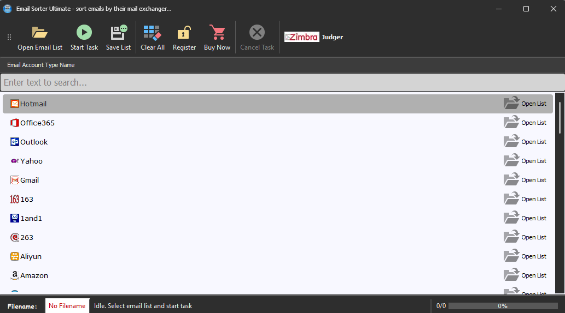Click the 1and1 logo icon

click(14, 218)
